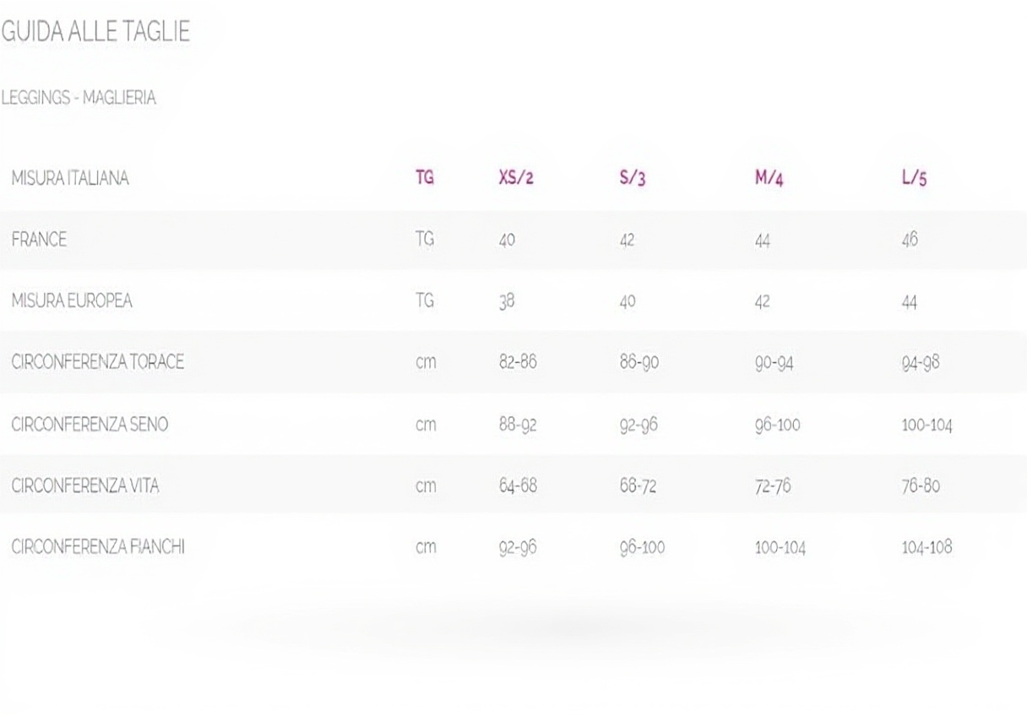Click the CIRCONFERENZA SENO row label
This screenshot has height=716, width=1027.
click(x=90, y=425)
